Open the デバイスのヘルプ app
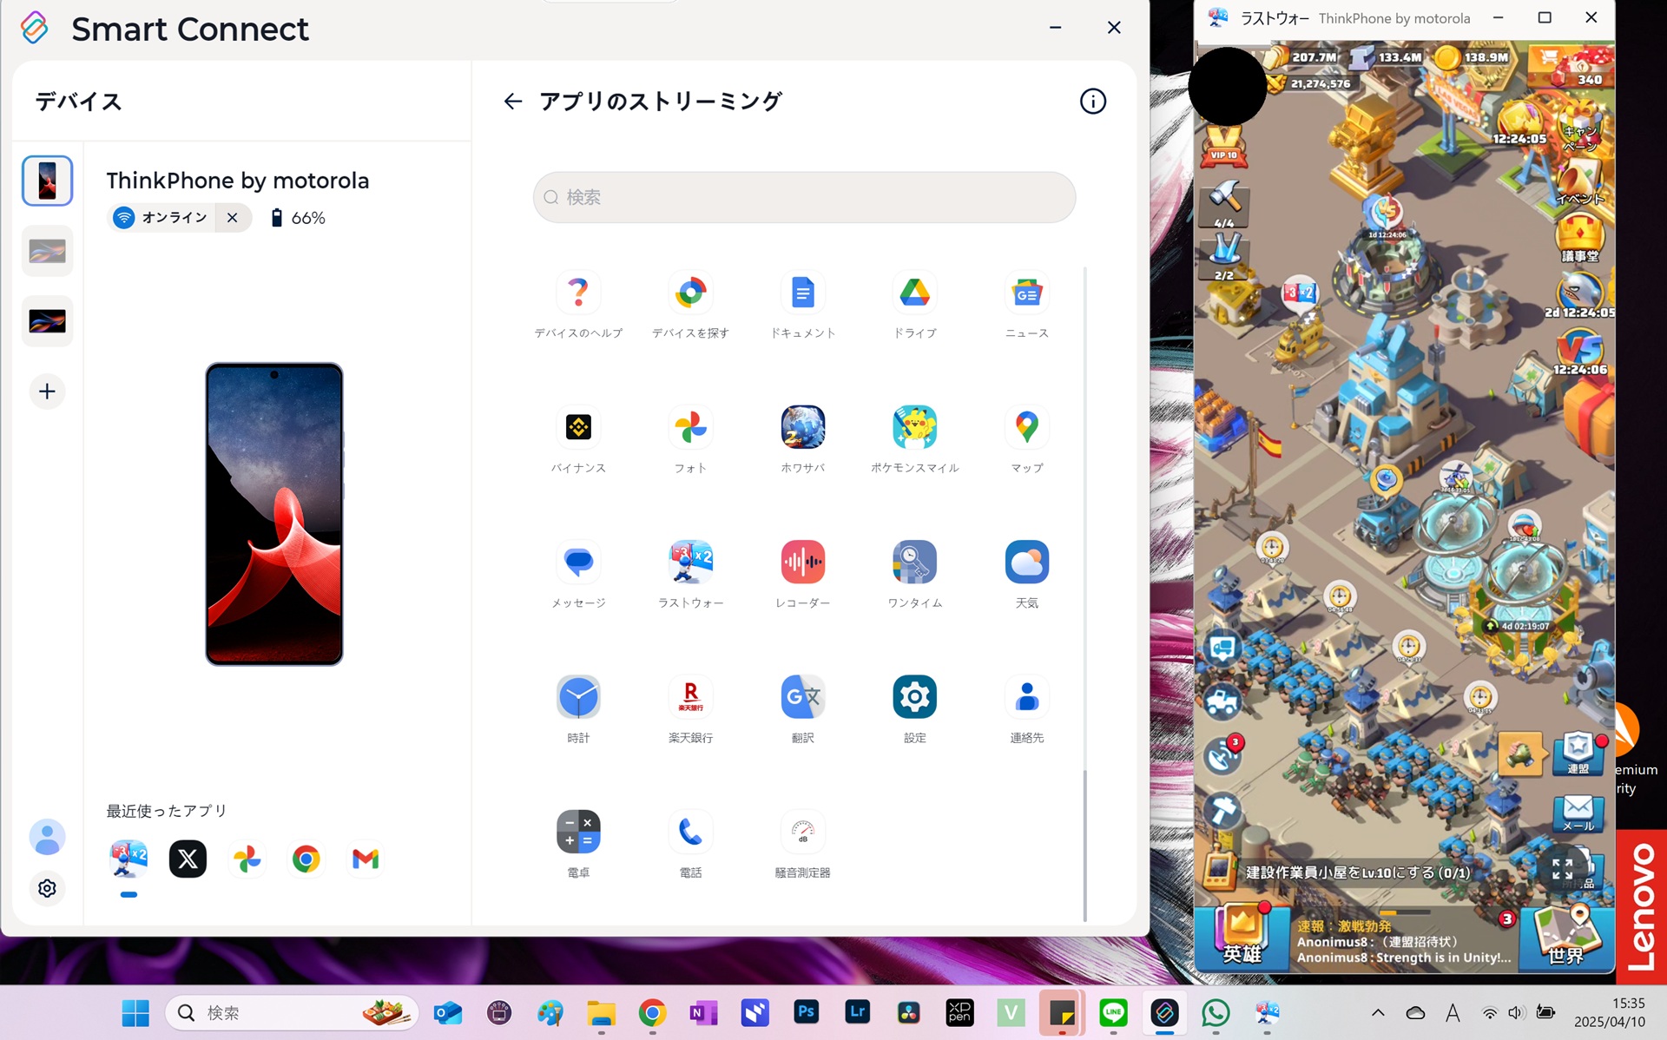The image size is (1667, 1040). tap(578, 293)
